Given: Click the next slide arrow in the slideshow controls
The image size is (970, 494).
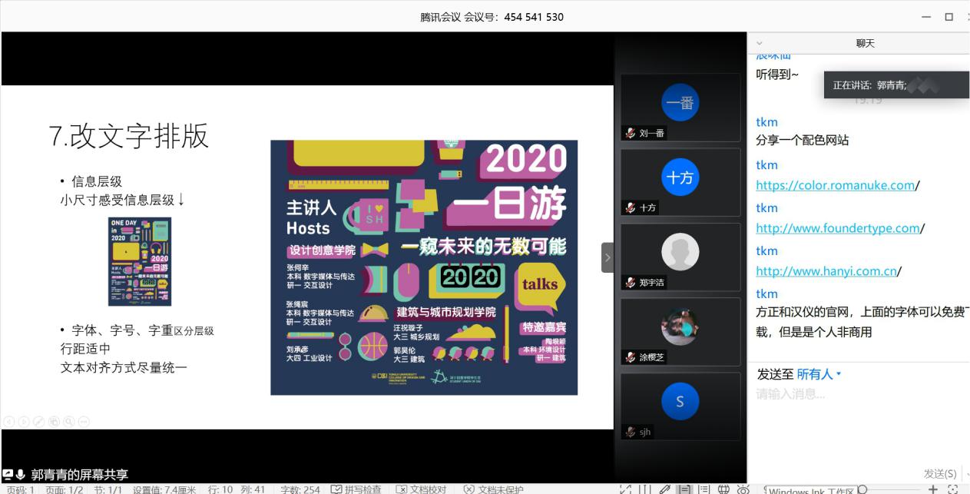Looking at the screenshot, I should 25,421.
